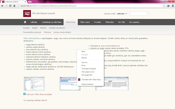Click Atbalsts submenu link

(43, 28)
